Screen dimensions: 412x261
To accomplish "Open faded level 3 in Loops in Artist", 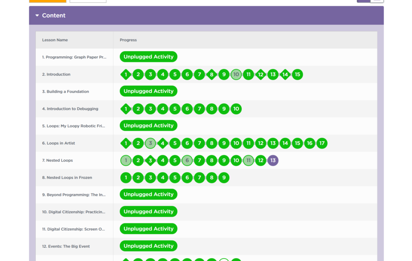I will tap(150, 143).
